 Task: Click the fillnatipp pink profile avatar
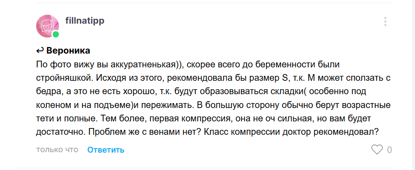pos(47,26)
